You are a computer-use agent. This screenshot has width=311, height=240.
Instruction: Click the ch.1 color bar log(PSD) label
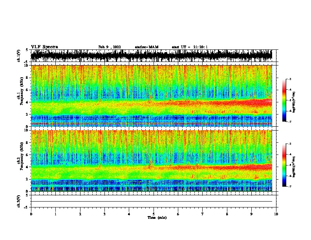click(x=294, y=102)
